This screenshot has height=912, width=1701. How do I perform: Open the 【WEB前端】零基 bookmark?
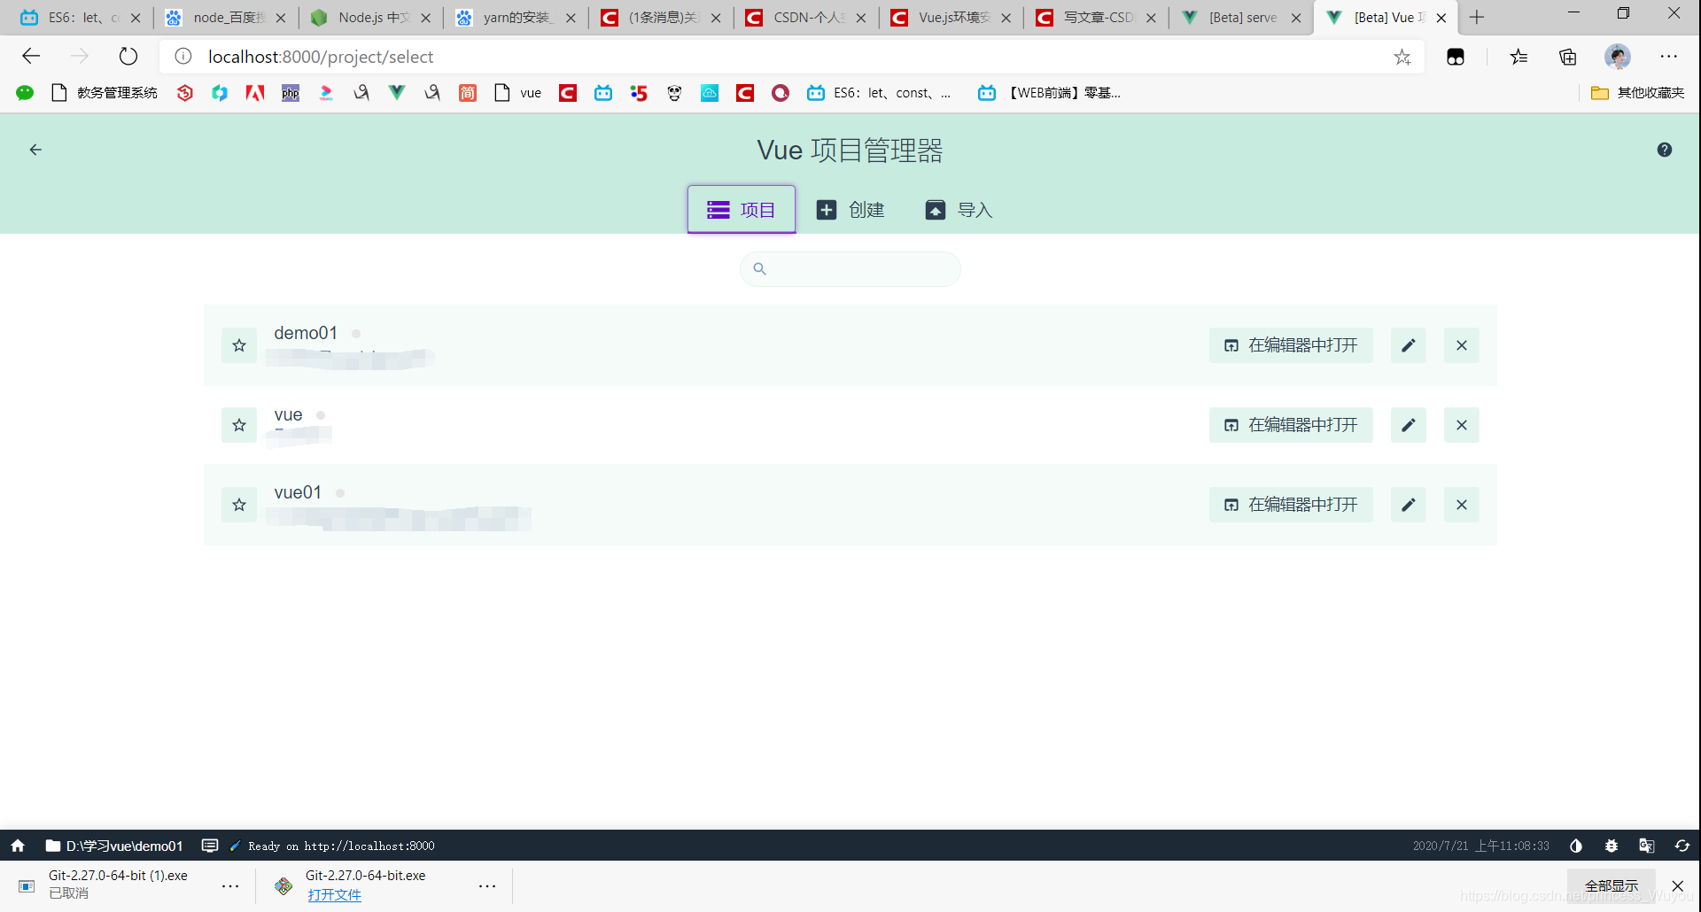1049,93
